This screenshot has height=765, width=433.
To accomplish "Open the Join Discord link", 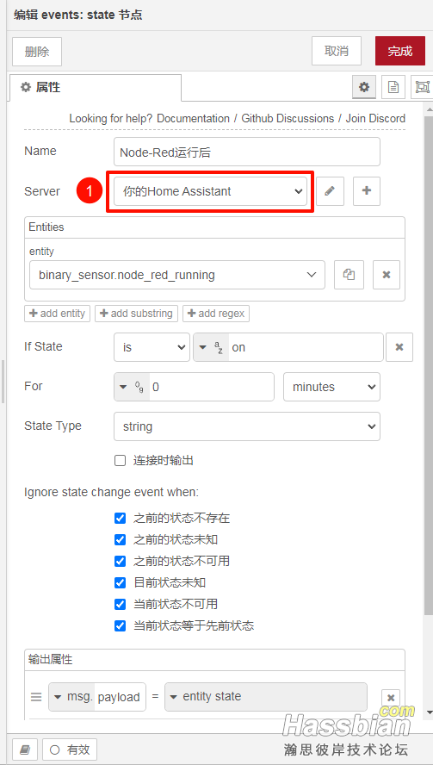I will click(375, 119).
